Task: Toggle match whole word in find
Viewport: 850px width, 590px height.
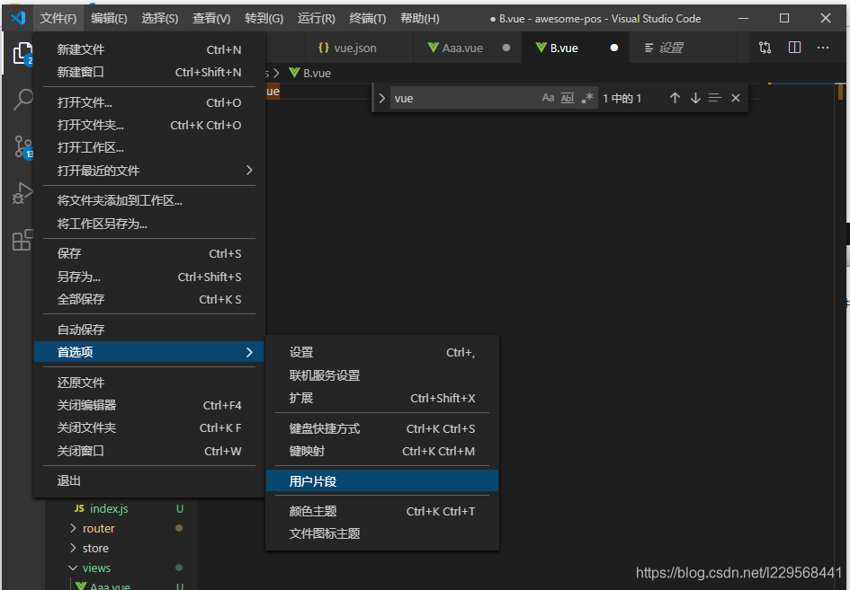Action: click(567, 98)
